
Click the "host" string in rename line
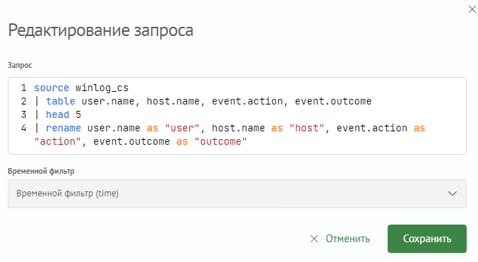[x=306, y=128]
